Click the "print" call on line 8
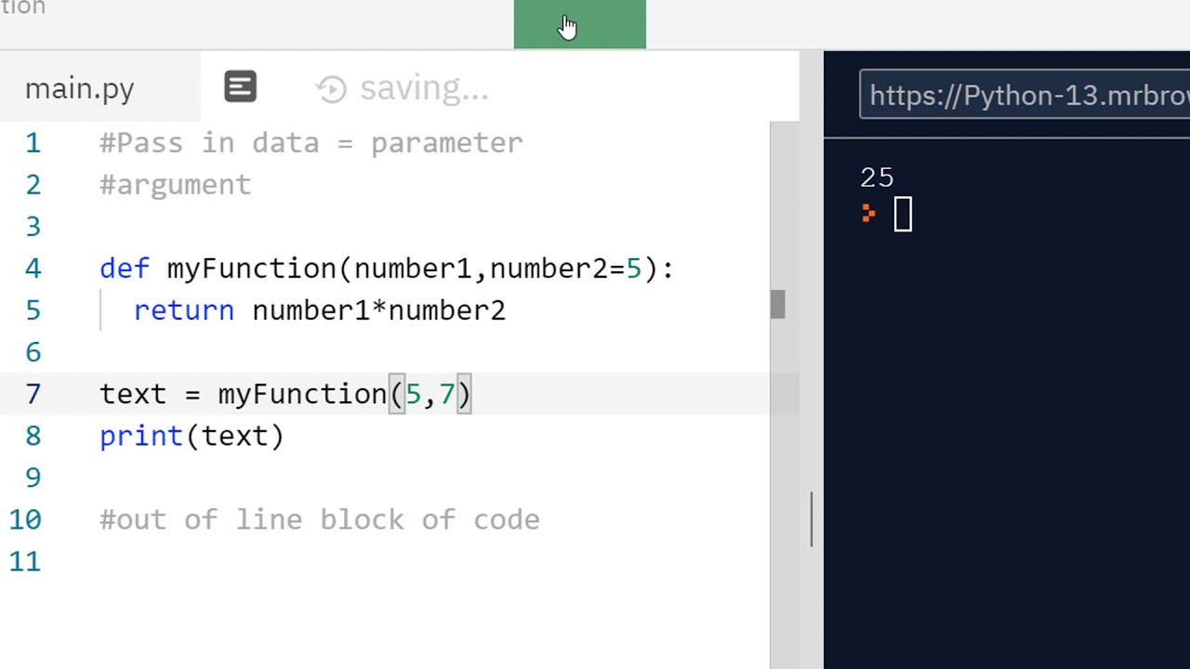 140,436
